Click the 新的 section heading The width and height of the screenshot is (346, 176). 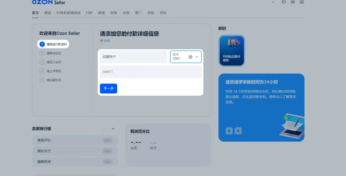click(x=222, y=29)
